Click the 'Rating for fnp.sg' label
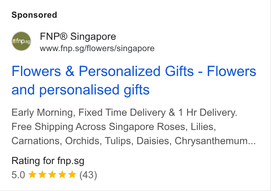The width and height of the screenshot is (271, 191). tap(48, 161)
